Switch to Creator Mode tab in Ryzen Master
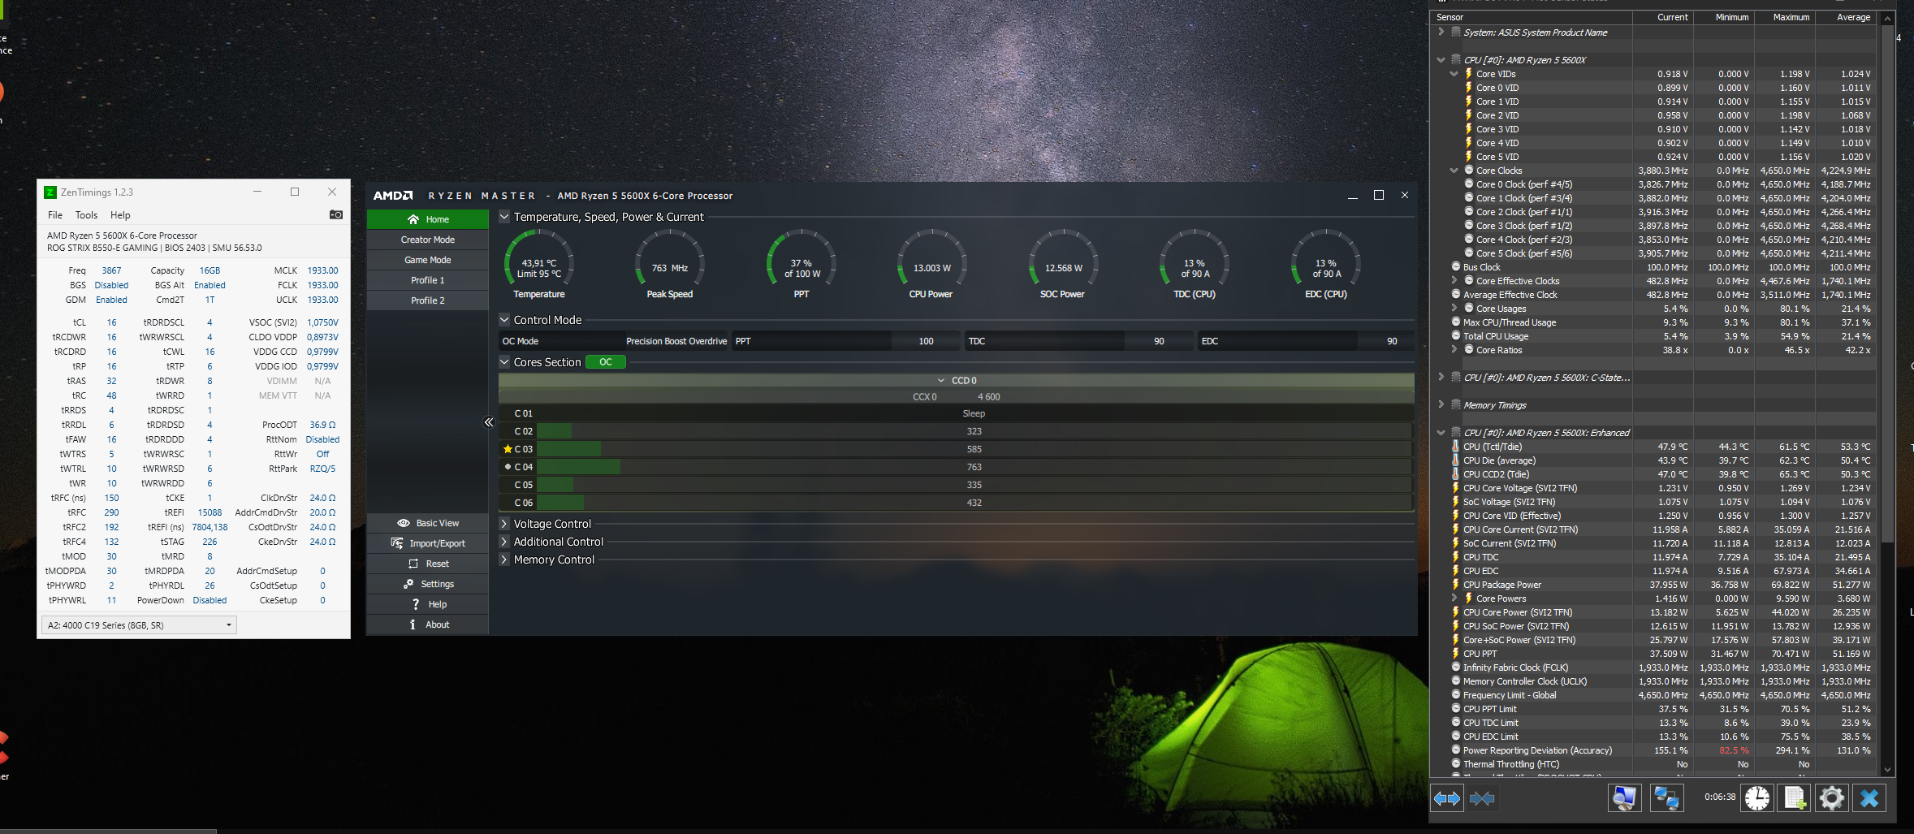Screen dimensions: 1914x834 click(428, 240)
